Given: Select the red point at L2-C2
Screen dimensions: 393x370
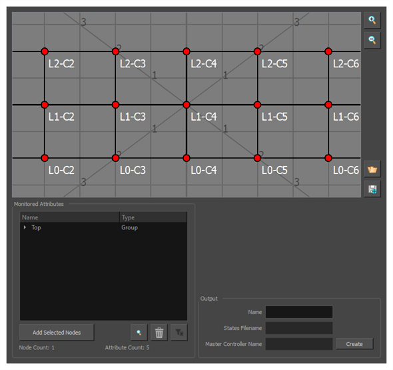Looking at the screenshot, I should pos(45,51).
